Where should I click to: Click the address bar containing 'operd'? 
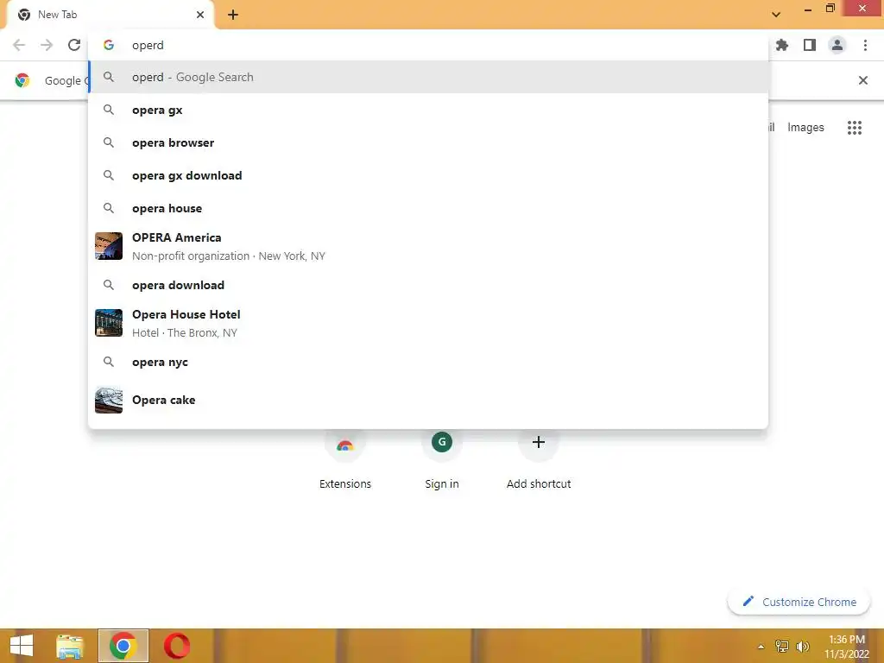428,45
